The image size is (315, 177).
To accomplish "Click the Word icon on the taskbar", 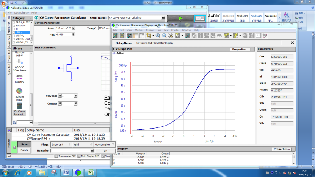I will 66,172.
